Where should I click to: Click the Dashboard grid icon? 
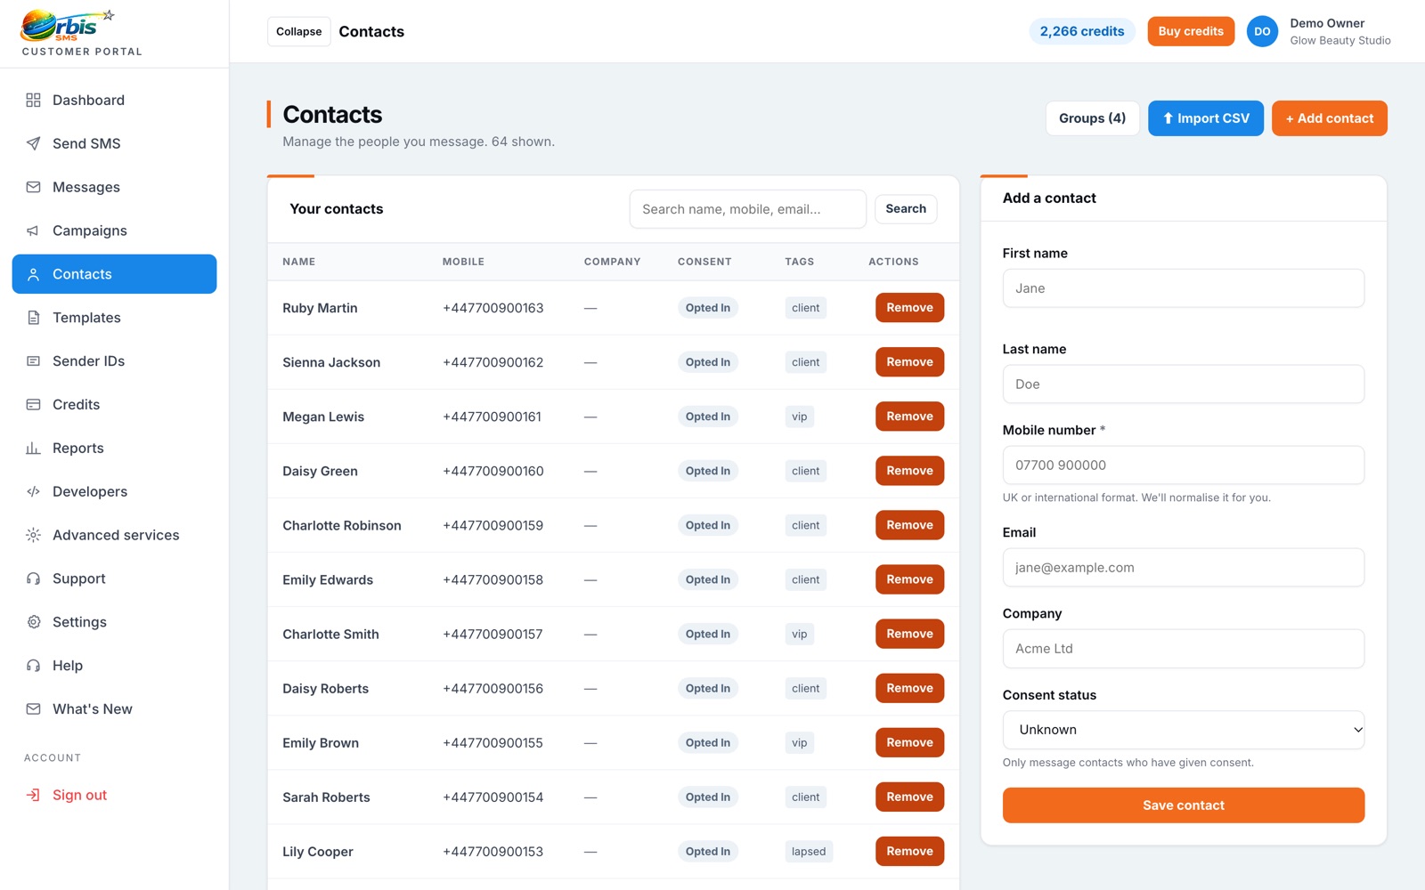33,100
